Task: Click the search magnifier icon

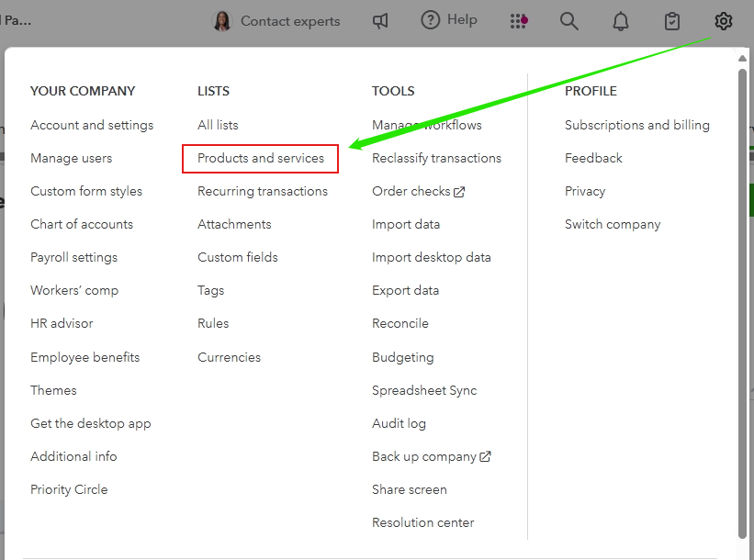Action: pyautogui.click(x=569, y=21)
